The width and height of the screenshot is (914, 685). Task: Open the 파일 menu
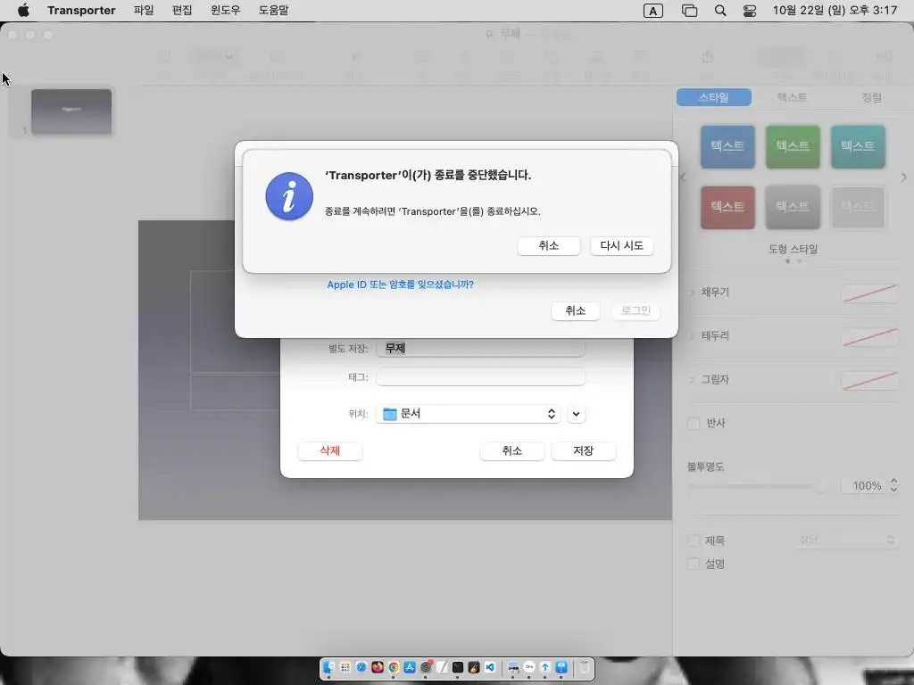click(x=144, y=10)
